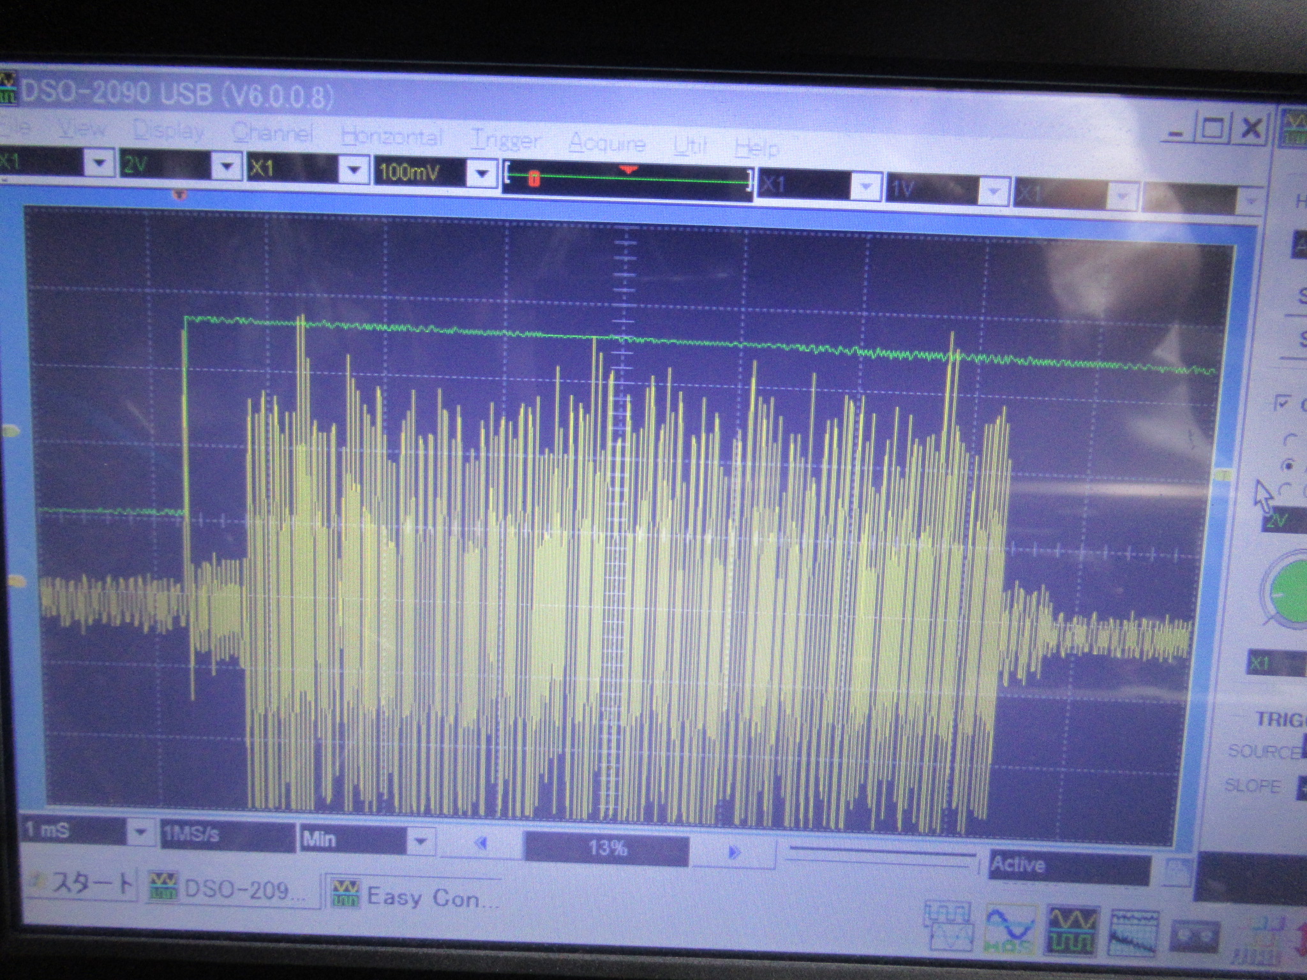Click the right arrow beside 13%
The image size is (1307, 980).
[x=734, y=852]
